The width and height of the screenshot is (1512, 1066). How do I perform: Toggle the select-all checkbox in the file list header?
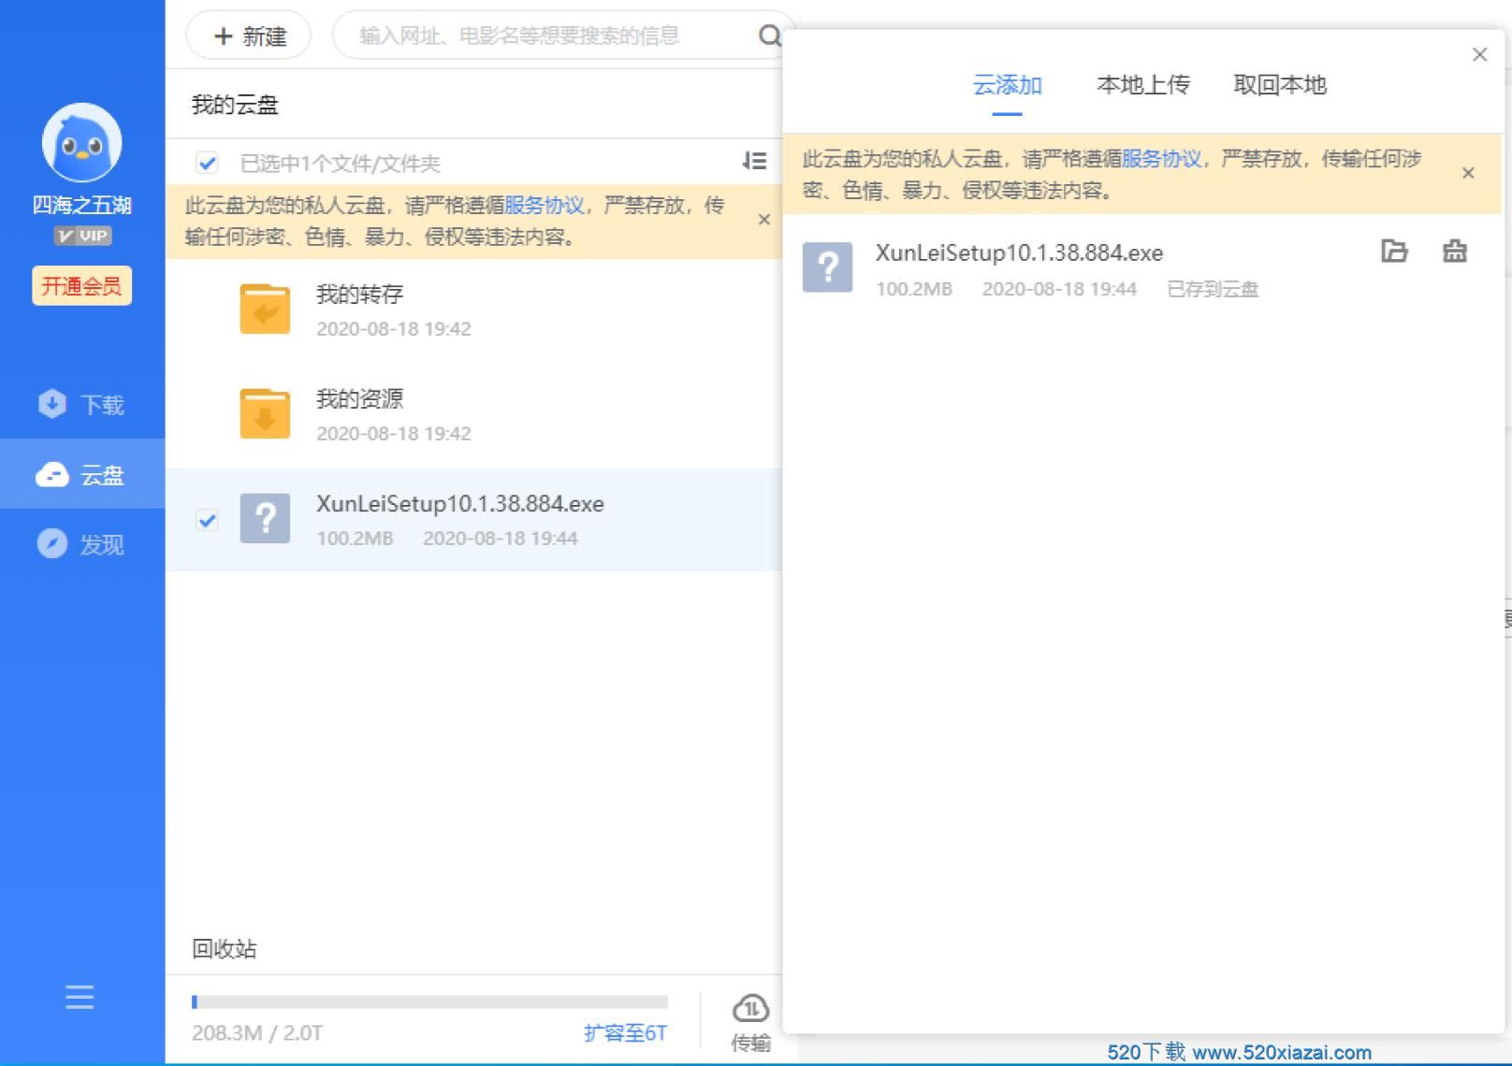(x=207, y=164)
